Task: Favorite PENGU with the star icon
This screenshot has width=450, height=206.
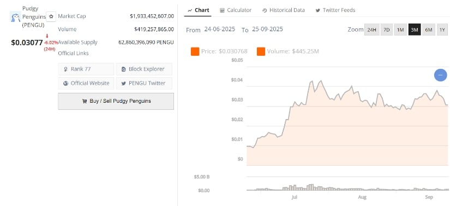Action: [x=51, y=16]
